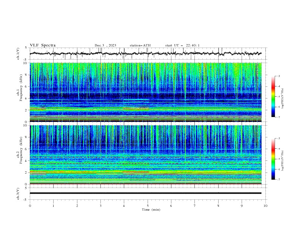The width and height of the screenshot is (299, 231).
Task: Click the time axis tick label '8'
Action: (218, 206)
